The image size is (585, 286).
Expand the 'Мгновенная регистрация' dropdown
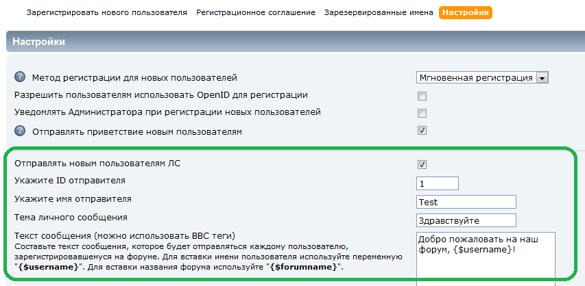click(542, 78)
